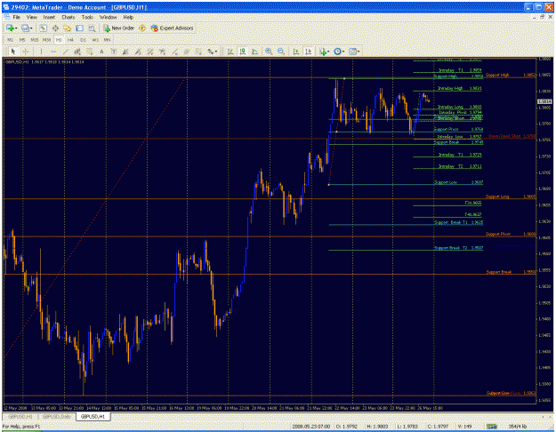This screenshot has width=556, height=432.
Task: Click the 'Support High' level label
Action: tap(497, 76)
